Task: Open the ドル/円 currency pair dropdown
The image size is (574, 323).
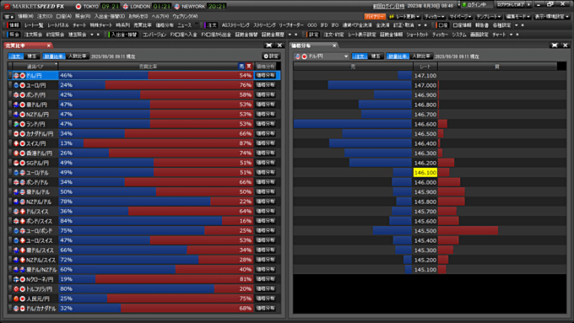Action: pos(322,57)
